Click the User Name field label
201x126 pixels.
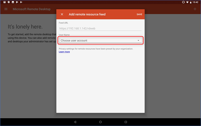64,35
